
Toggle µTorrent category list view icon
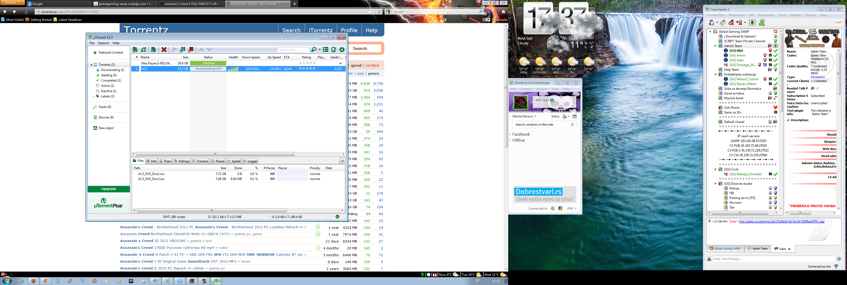(x=325, y=50)
